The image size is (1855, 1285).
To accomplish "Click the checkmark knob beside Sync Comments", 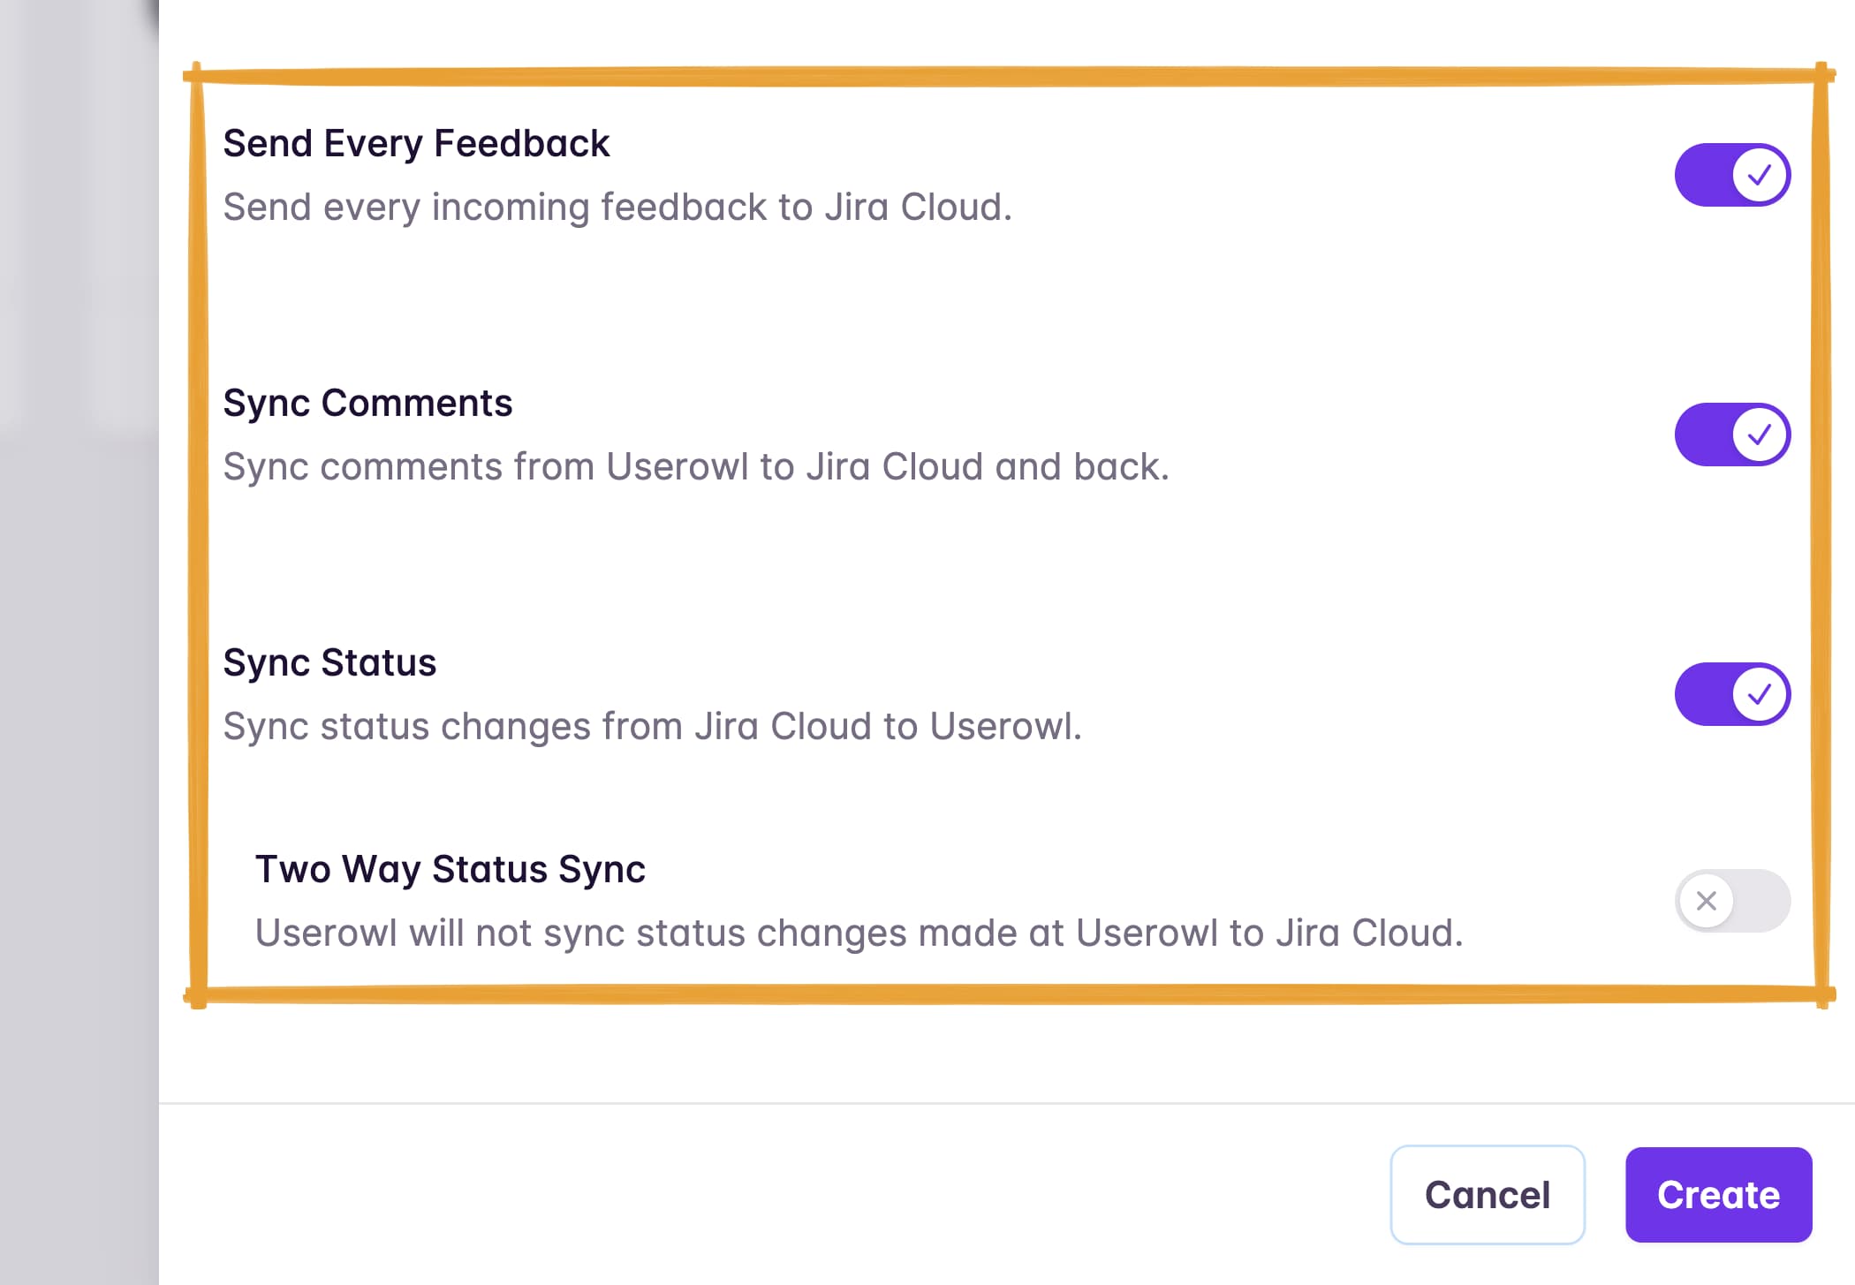I will click(x=1760, y=435).
